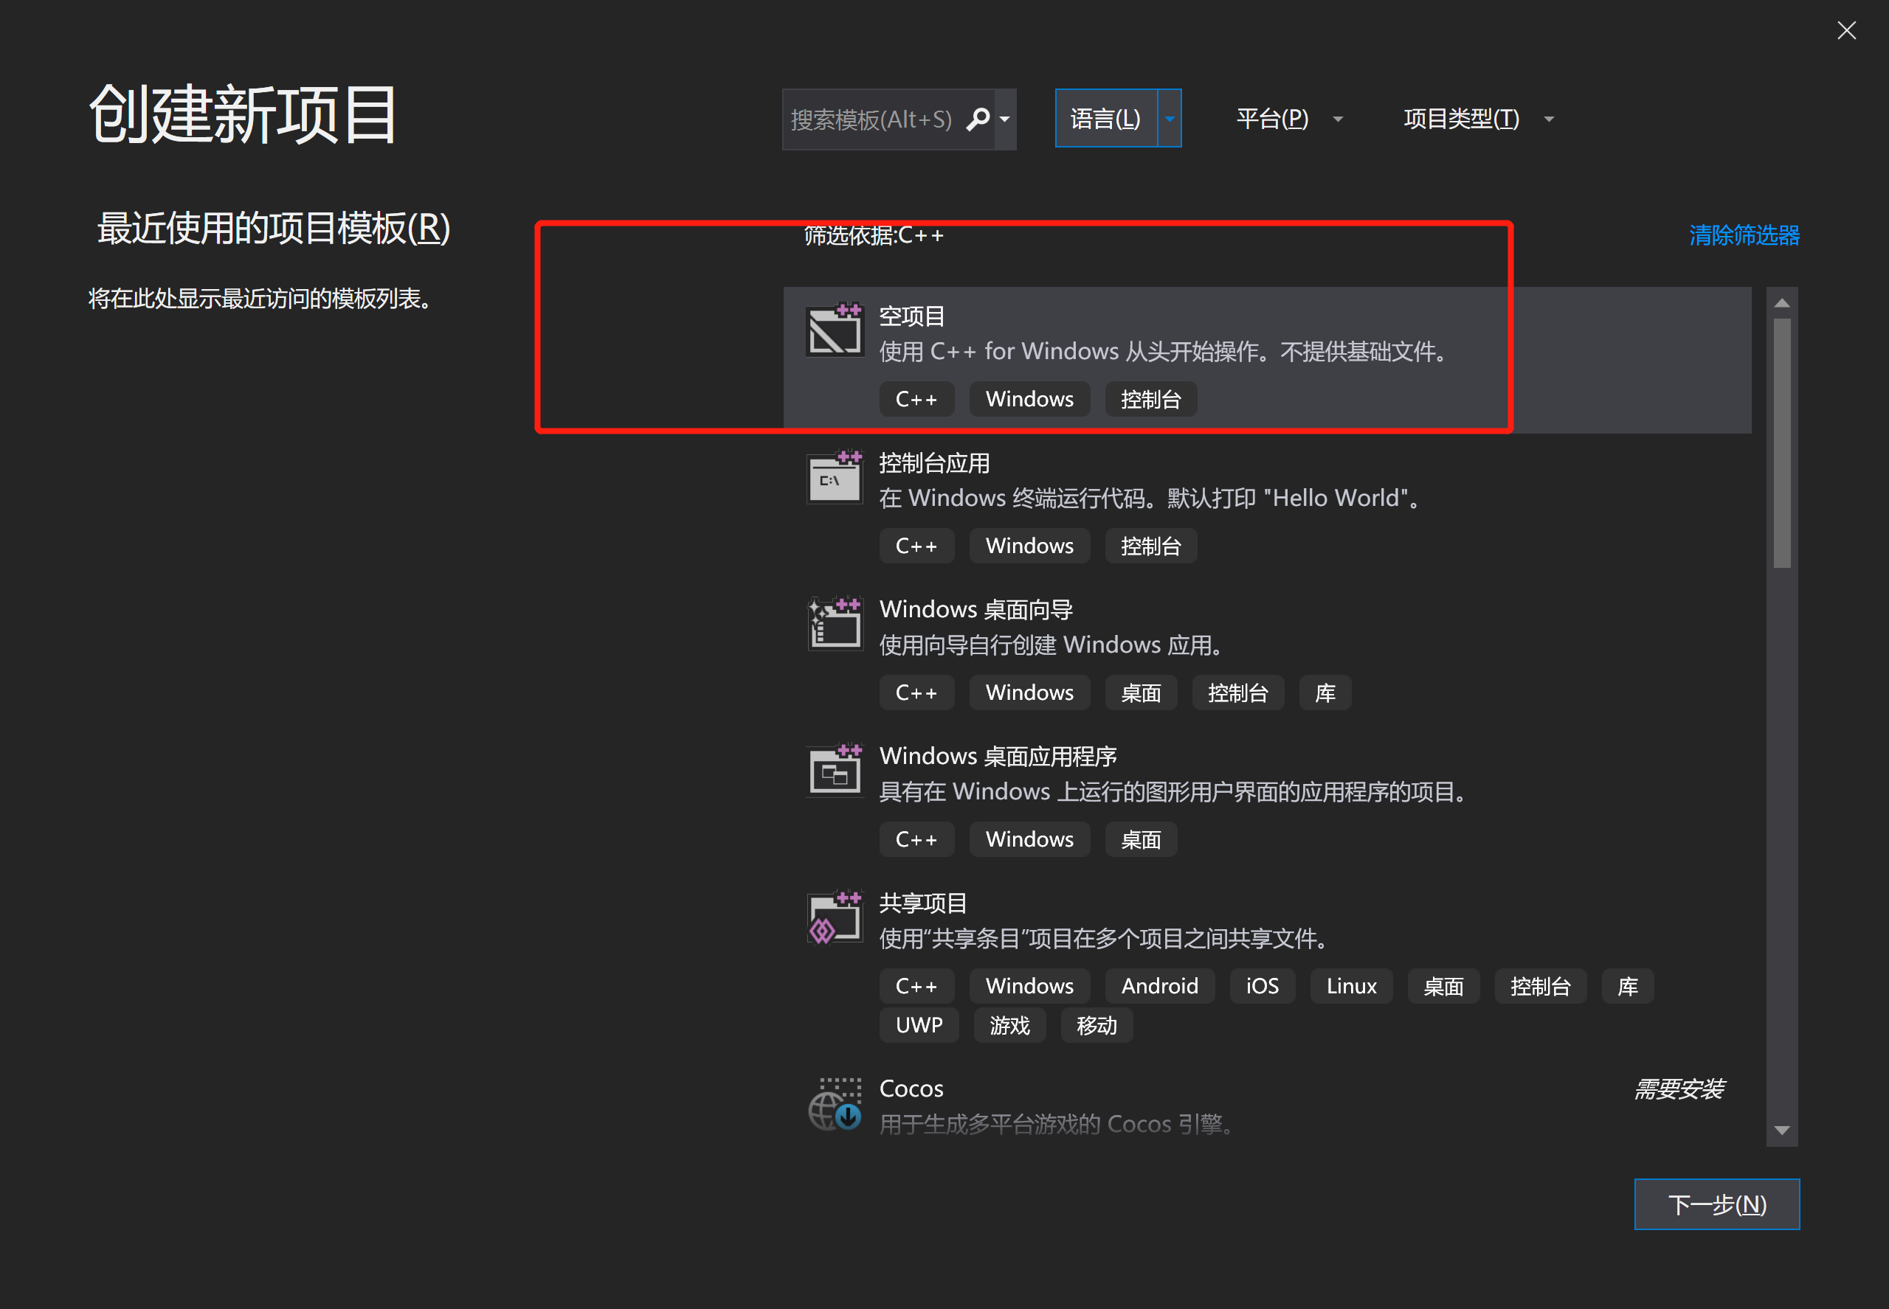Select the C++ tag under 空项目
Image resolution: width=1889 pixels, height=1309 pixels.
pos(916,399)
